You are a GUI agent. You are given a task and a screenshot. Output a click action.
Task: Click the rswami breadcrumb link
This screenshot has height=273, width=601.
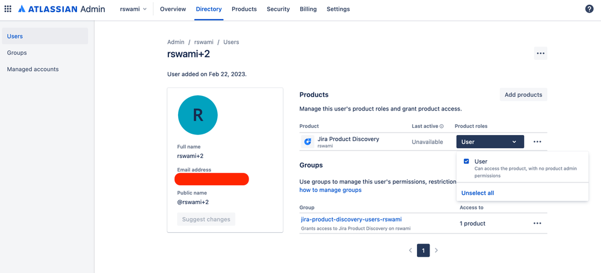pos(204,42)
